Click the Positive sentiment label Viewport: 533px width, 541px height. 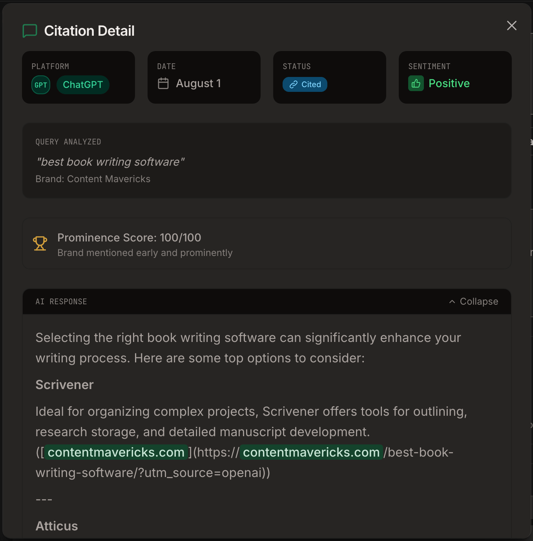449,83
